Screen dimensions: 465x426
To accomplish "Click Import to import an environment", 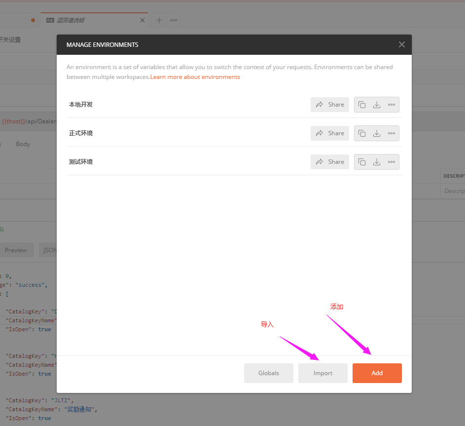I will (323, 373).
